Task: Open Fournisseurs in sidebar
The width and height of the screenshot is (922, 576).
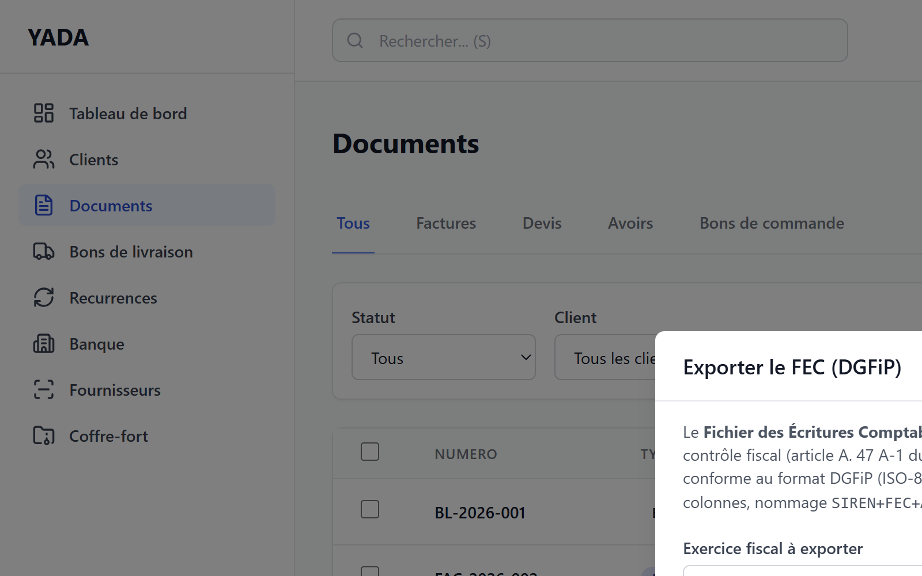Action: click(147, 390)
